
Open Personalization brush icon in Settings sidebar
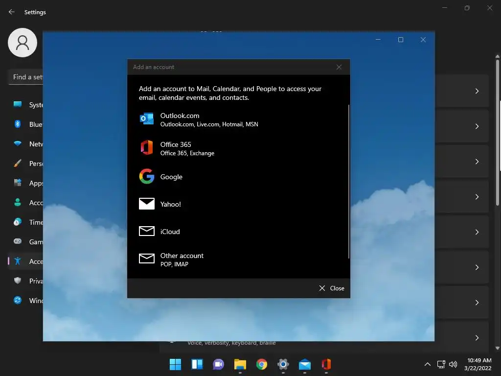point(18,163)
